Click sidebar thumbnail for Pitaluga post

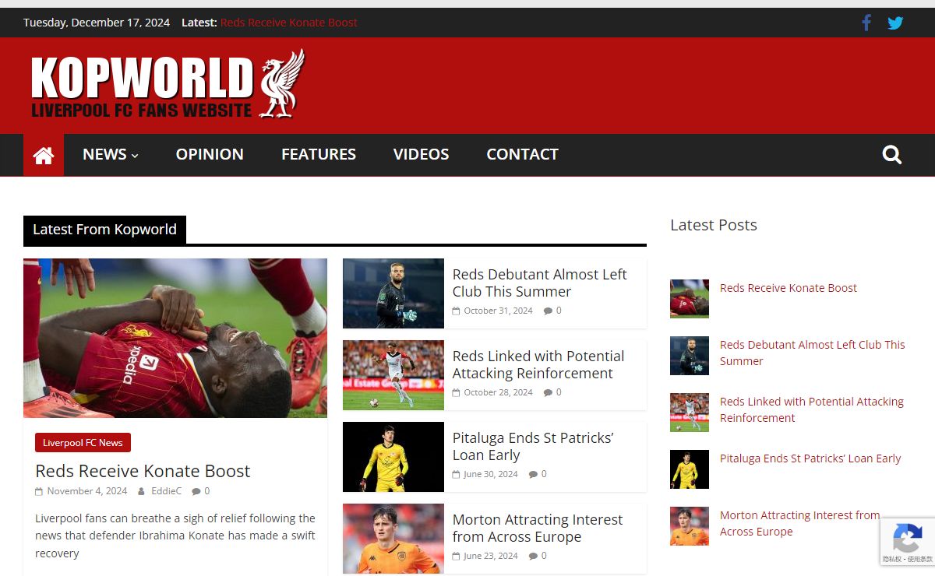tap(690, 469)
